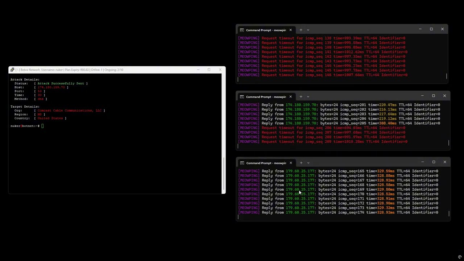Minimize the 174.180.159.70 ping window
The height and width of the screenshot is (261, 464).
422,96
